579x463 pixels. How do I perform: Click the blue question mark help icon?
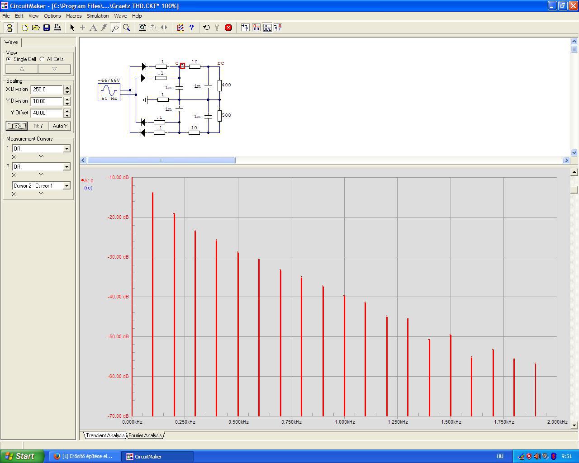(191, 28)
